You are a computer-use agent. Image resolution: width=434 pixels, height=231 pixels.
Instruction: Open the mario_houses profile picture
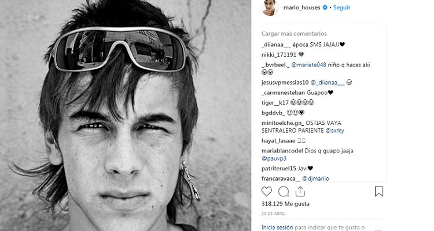(x=270, y=8)
